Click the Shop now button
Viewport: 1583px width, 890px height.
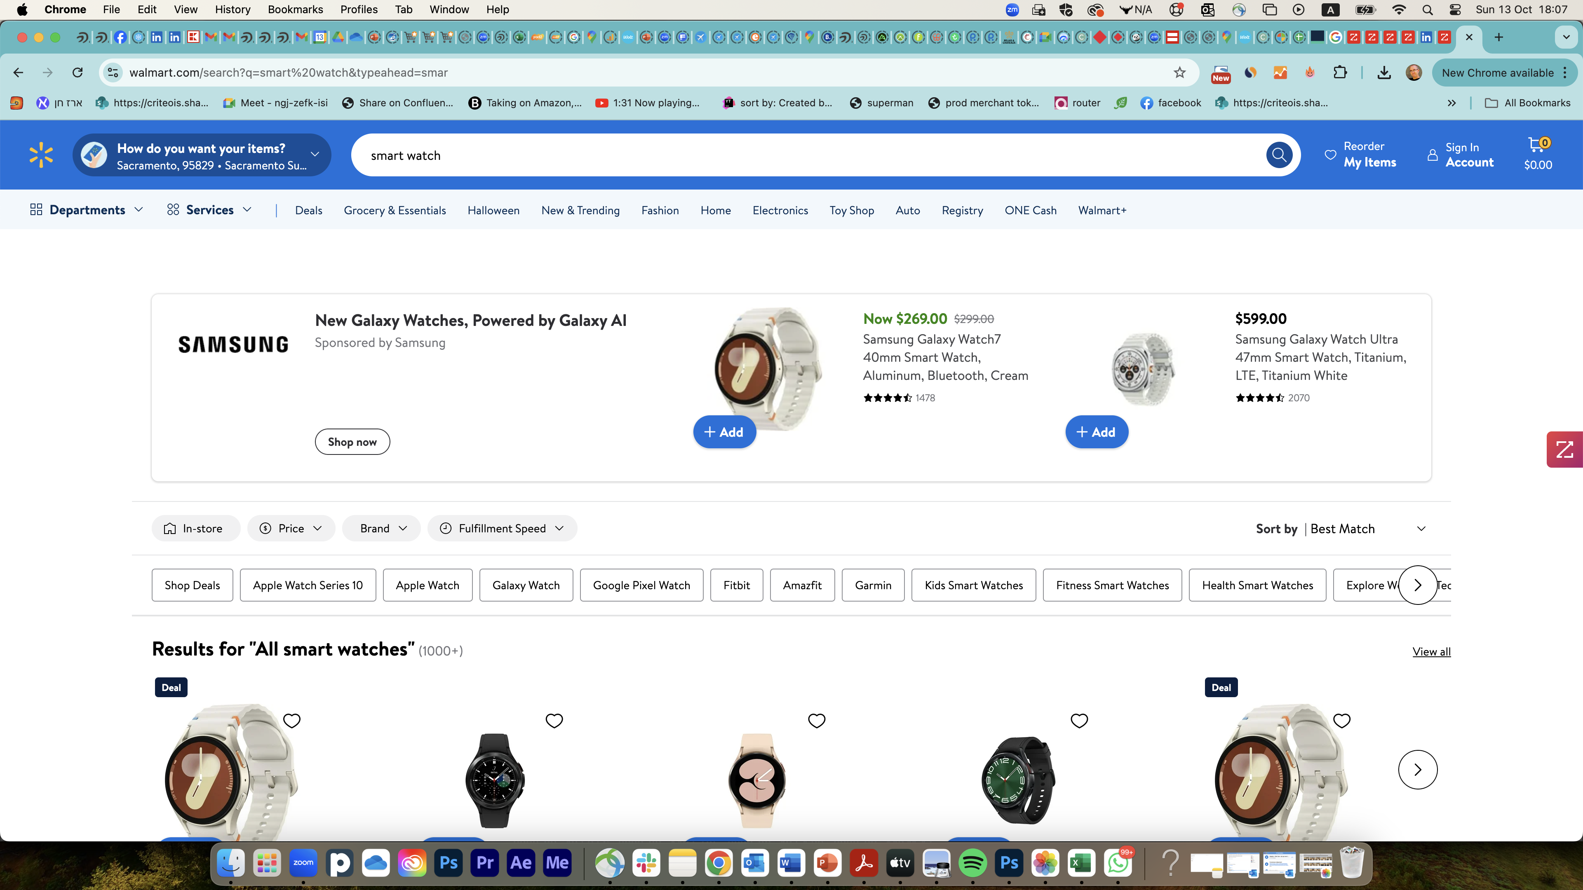point(352,442)
